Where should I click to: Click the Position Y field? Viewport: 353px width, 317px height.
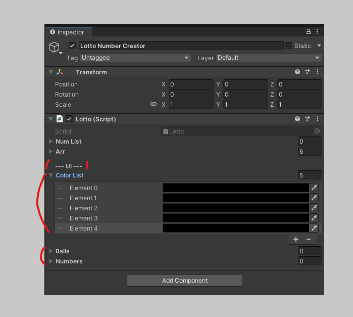tap(245, 84)
